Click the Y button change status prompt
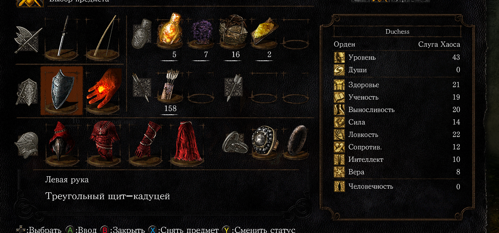This screenshot has width=499, height=233. (259, 230)
